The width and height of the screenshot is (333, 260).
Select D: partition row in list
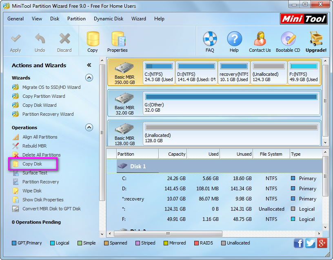215,189
